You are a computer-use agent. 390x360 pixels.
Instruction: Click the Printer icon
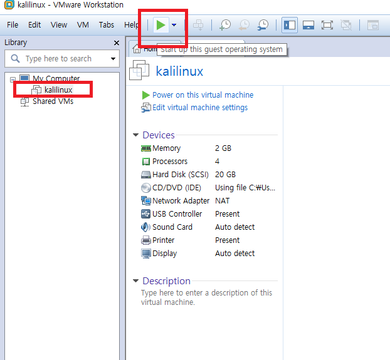click(145, 240)
